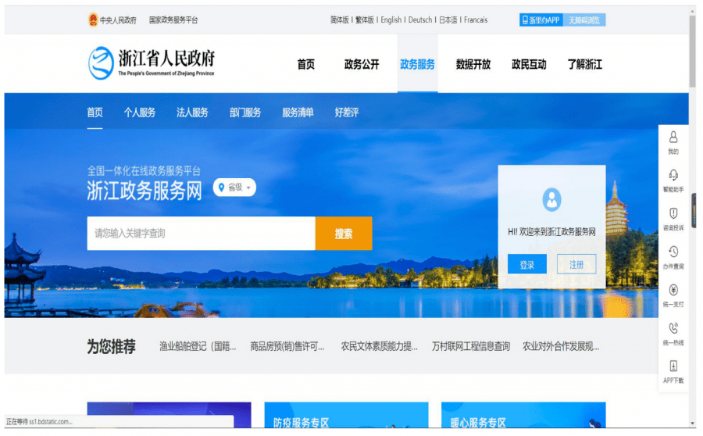Switch to 日本语 language version
Screen dimensions: 703x436
point(448,20)
